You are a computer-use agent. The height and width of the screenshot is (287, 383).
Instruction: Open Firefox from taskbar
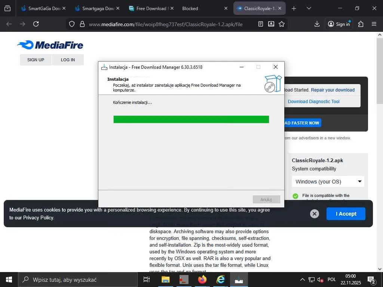(202, 280)
